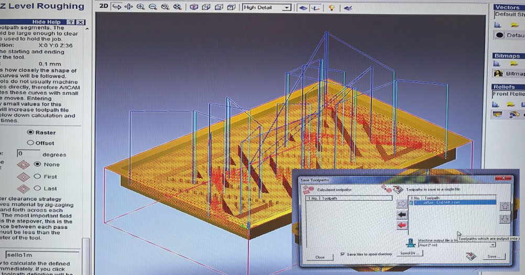Select the second wireframe cube view icon

[x=206, y=7]
